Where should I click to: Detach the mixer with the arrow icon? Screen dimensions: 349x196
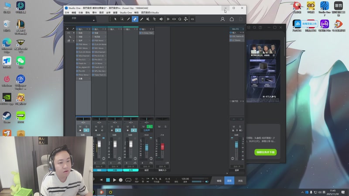73,29
